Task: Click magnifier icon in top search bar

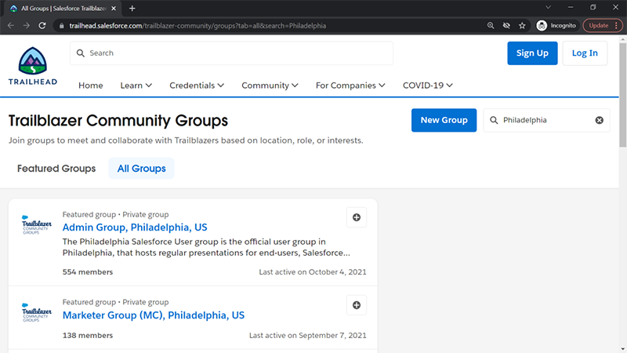Action: [x=81, y=53]
